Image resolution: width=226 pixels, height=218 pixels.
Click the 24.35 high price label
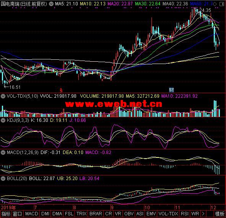[x=205, y=10]
